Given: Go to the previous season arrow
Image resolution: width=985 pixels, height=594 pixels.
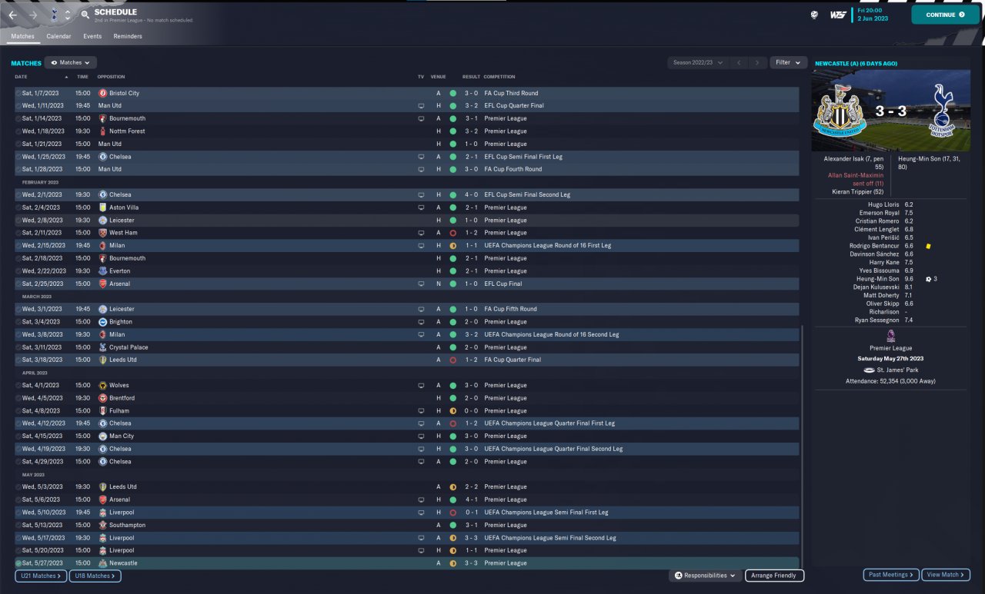Looking at the screenshot, I should click(x=738, y=63).
